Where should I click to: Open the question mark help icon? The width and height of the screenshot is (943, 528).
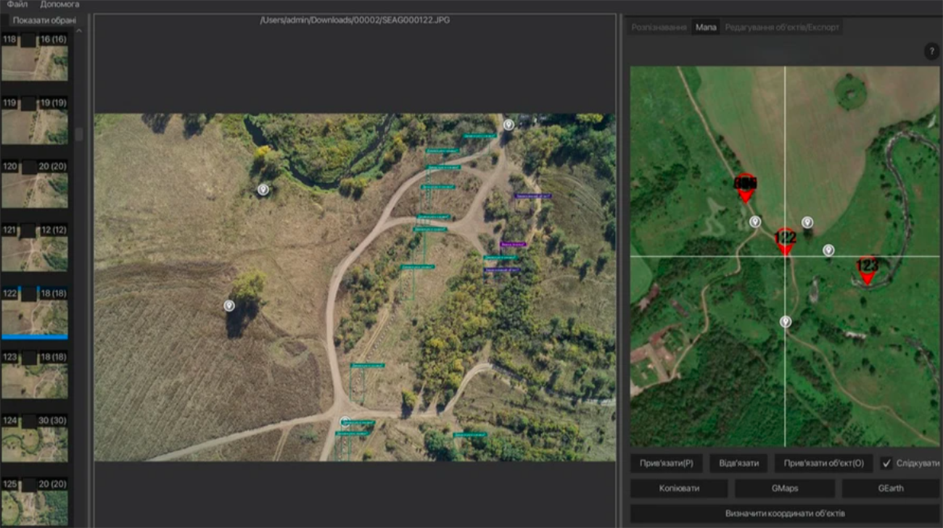tap(931, 51)
